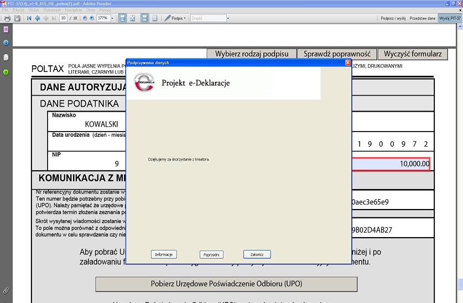The image size is (463, 303).
Task: Click the green help icon in sidebar
Action: click(6, 72)
